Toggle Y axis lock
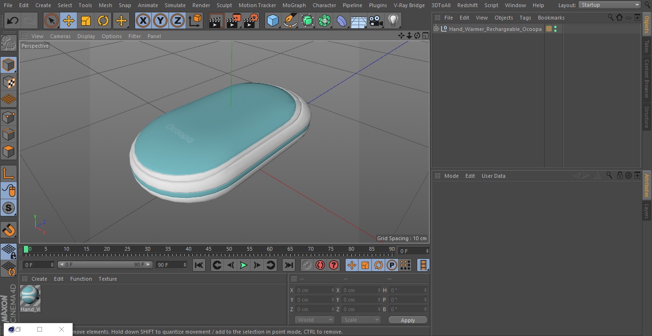The image size is (652, 336). pyautogui.click(x=160, y=20)
